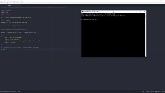Select the api.py editor tab
The image size is (165, 93).
[x=10, y=5]
